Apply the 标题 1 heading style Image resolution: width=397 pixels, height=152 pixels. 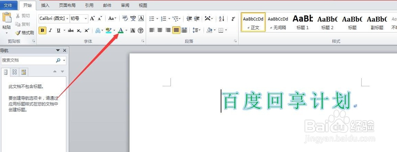303,22
